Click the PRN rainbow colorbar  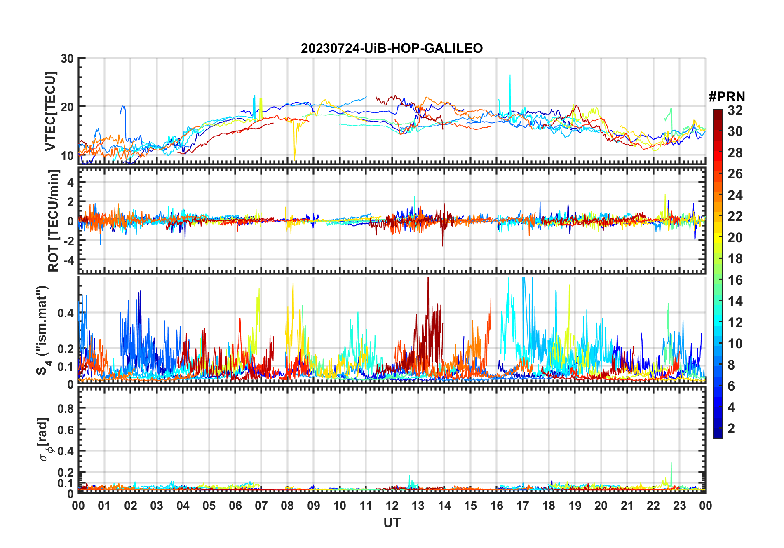[x=718, y=274]
